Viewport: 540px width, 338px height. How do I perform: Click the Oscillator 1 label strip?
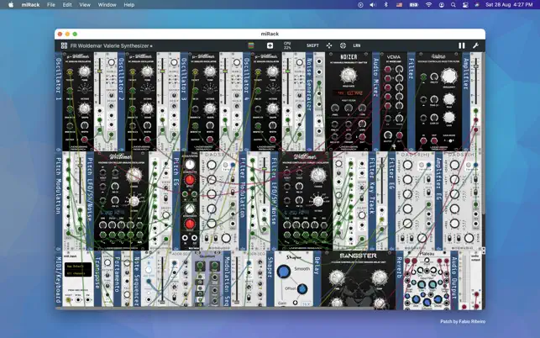[x=59, y=102]
